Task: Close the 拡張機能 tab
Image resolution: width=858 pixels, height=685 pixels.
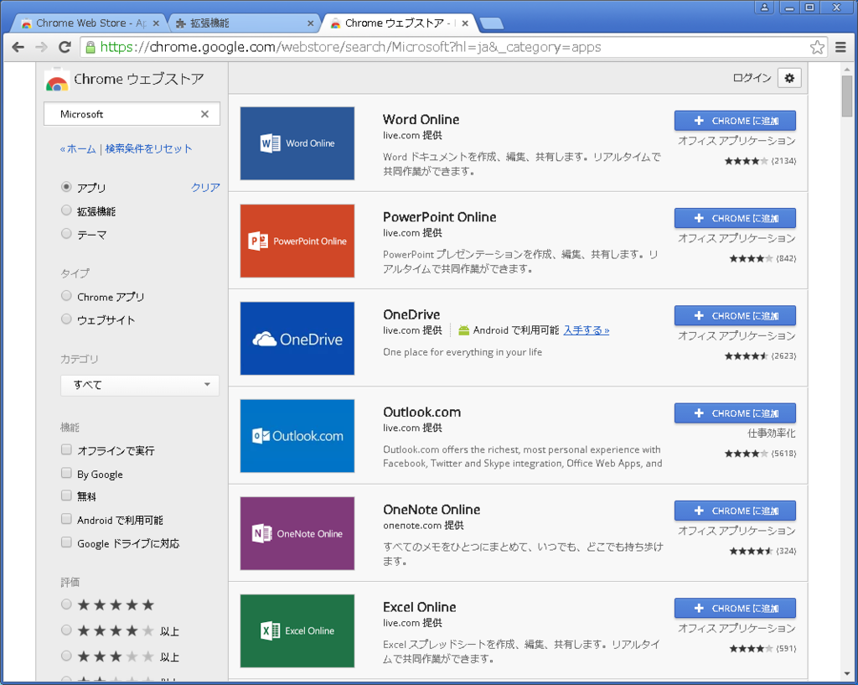Action: (x=310, y=23)
